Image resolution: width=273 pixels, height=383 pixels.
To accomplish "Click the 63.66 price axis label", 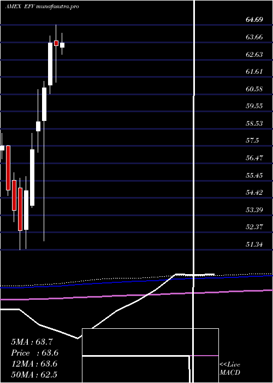I will point(254,37).
